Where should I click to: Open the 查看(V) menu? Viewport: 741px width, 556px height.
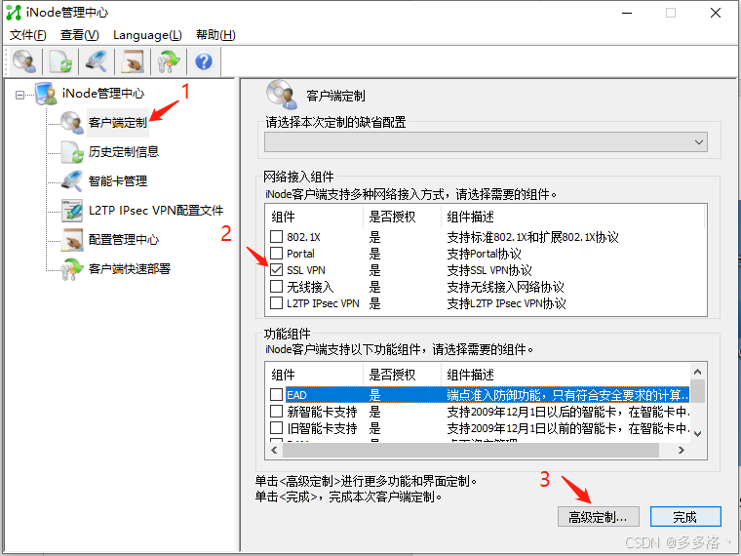tap(79, 35)
